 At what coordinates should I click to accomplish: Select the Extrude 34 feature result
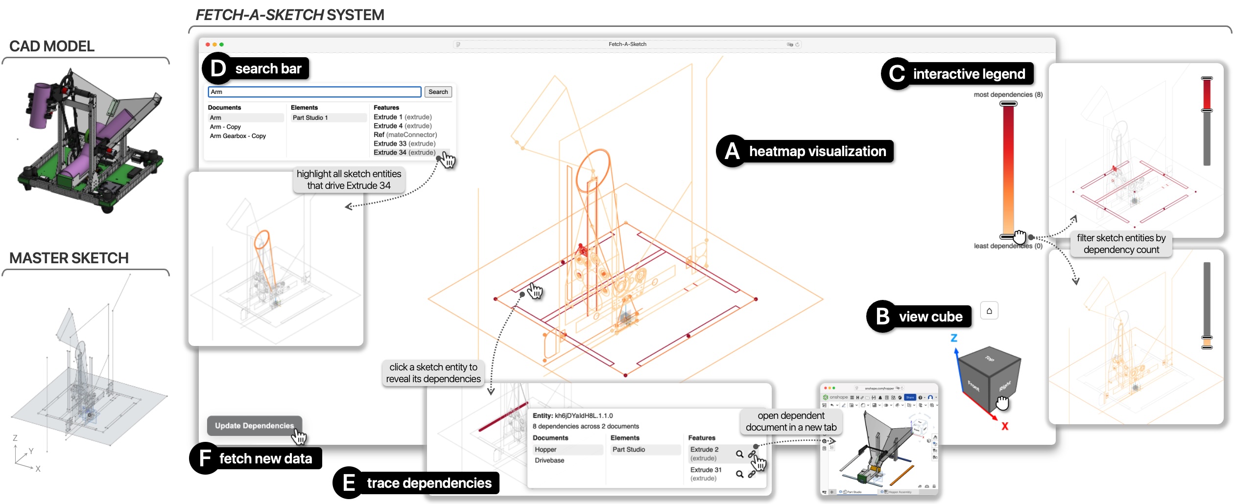coord(404,153)
